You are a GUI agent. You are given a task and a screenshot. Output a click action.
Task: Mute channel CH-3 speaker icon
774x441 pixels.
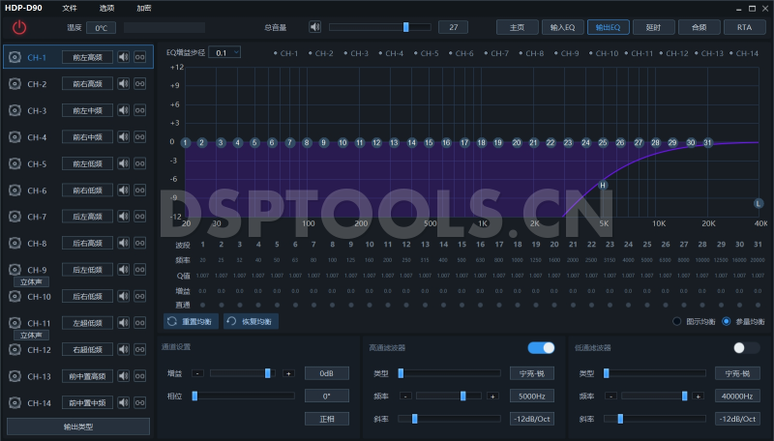click(123, 110)
